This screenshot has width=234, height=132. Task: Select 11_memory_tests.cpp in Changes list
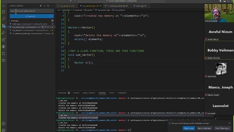pos(31,33)
